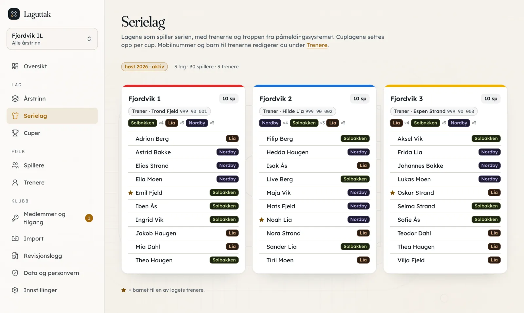Open Spillere from the sidebar
The width and height of the screenshot is (524, 313).
52,165
